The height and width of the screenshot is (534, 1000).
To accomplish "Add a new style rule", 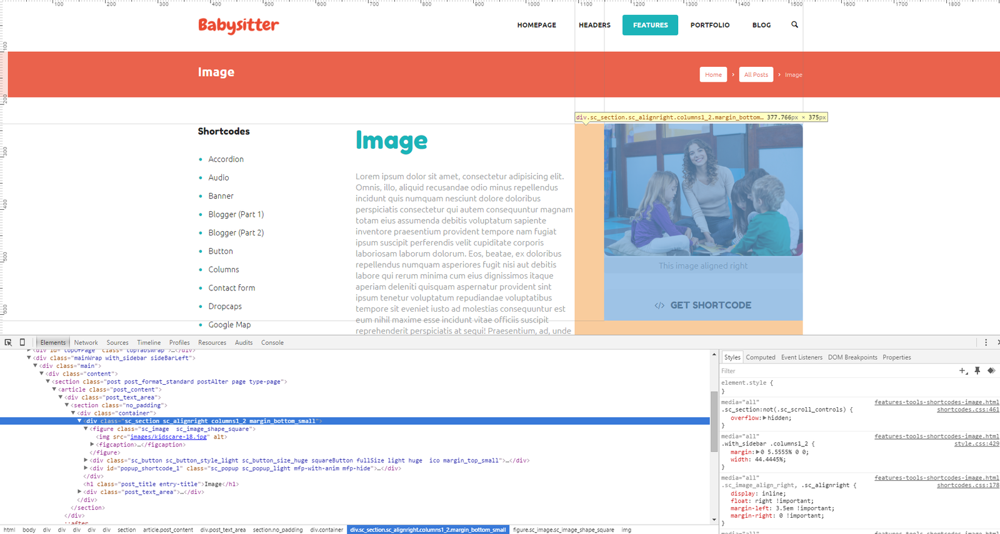I will [x=962, y=371].
